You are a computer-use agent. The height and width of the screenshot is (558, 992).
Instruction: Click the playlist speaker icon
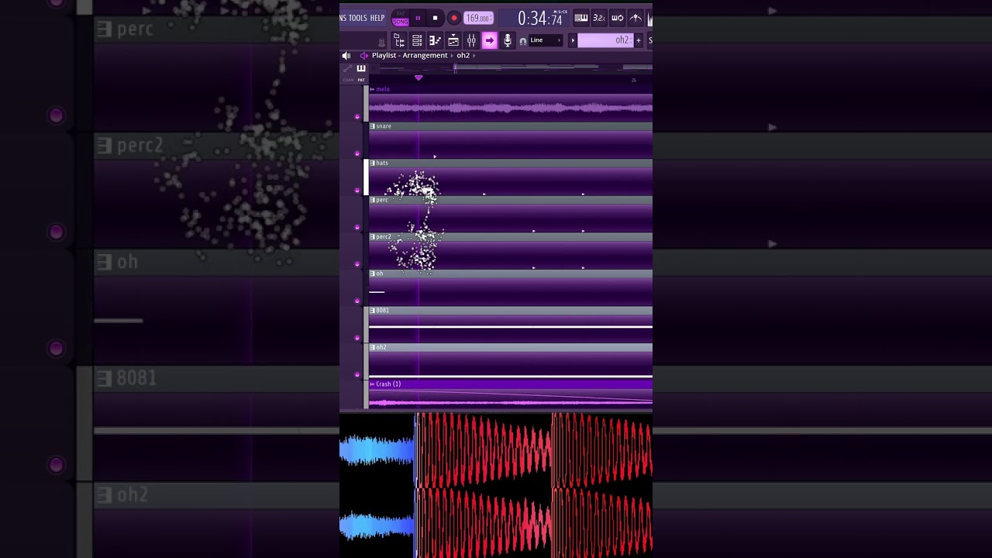346,56
